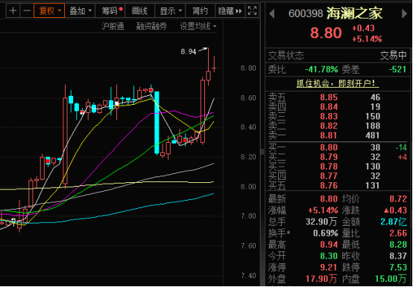Select the 画线 drawing tool

(x=139, y=10)
